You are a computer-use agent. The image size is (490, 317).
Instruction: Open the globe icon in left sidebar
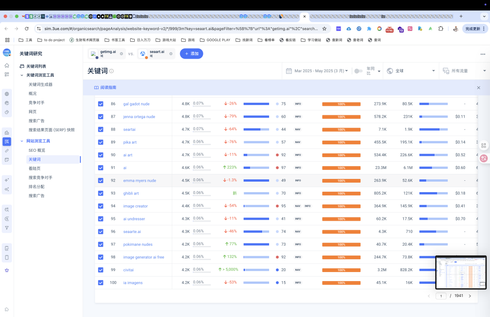tap(7, 94)
